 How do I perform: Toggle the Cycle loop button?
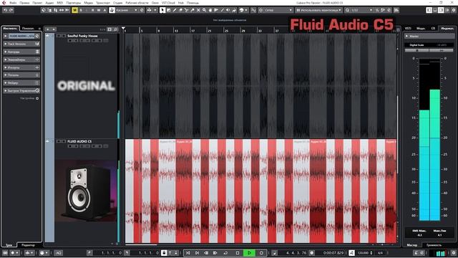point(225,253)
